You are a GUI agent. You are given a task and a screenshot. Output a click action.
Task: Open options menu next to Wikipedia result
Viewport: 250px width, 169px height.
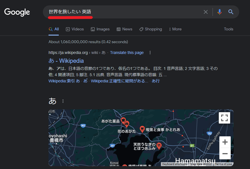150,53
